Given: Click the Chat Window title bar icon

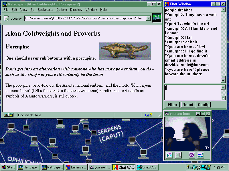Looking at the screenshot, I should pos(167,4).
